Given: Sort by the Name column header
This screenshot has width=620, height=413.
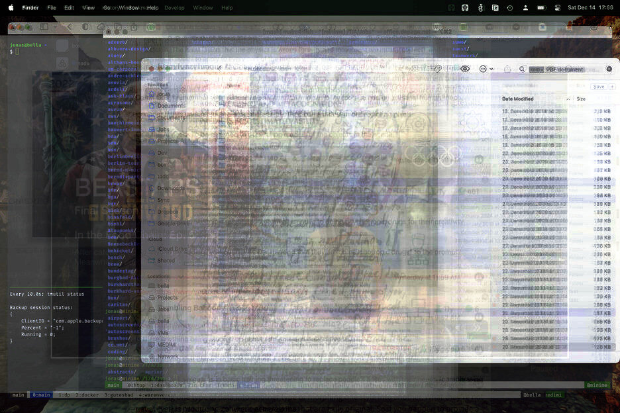Looking at the screenshot, I should 233,86.
